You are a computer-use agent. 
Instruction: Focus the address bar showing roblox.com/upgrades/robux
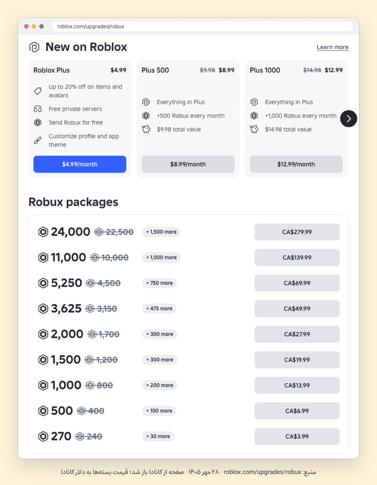click(x=202, y=26)
